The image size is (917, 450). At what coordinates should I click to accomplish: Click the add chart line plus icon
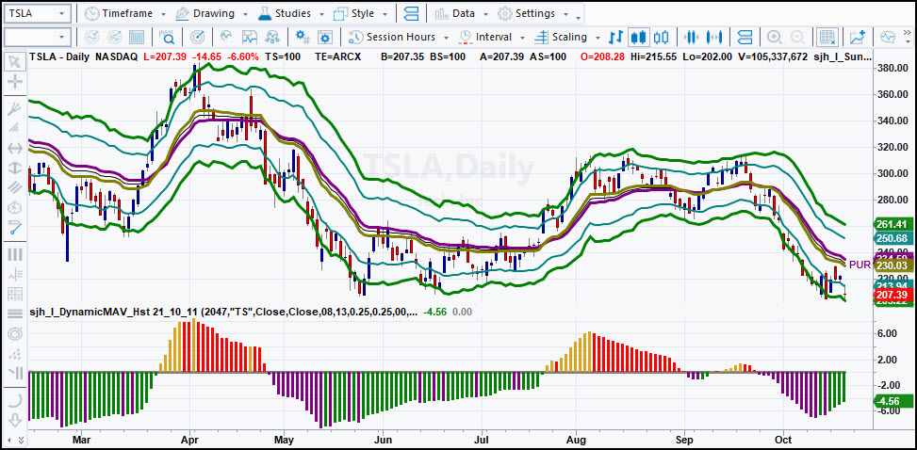(858, 37)
